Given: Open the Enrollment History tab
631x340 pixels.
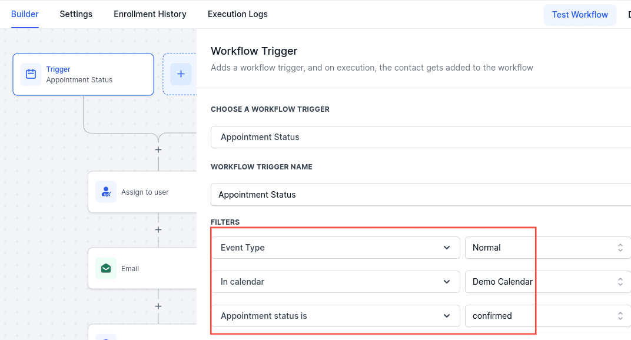Looking at the screenshot, I should pyautogui.click(x=150, y=14).
